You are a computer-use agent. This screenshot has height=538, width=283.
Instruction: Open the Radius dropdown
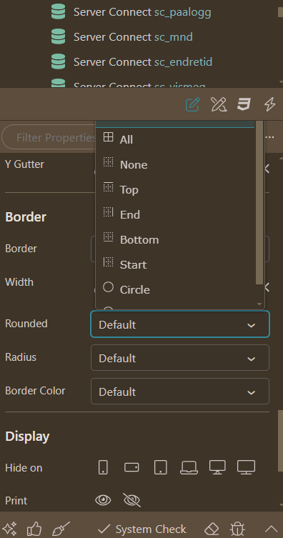click(x=180, y=358)
